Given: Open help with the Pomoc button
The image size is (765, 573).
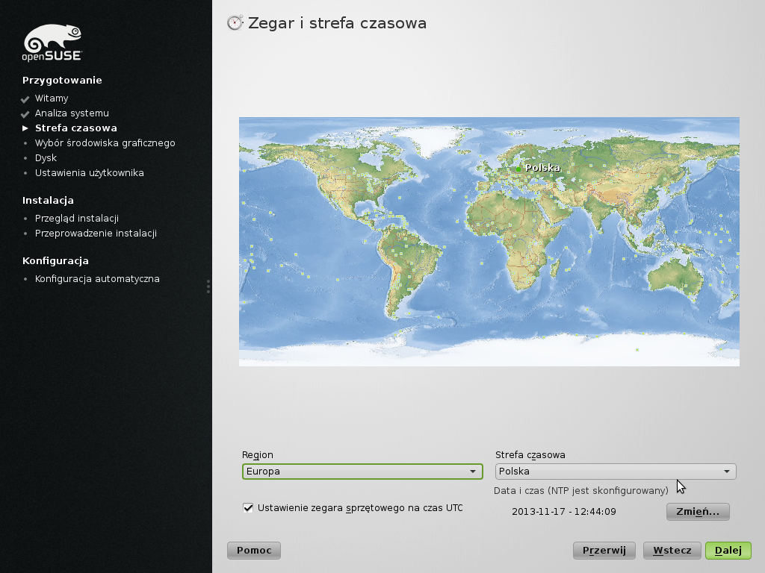Looking at the screenshot, I should [254, 551].
